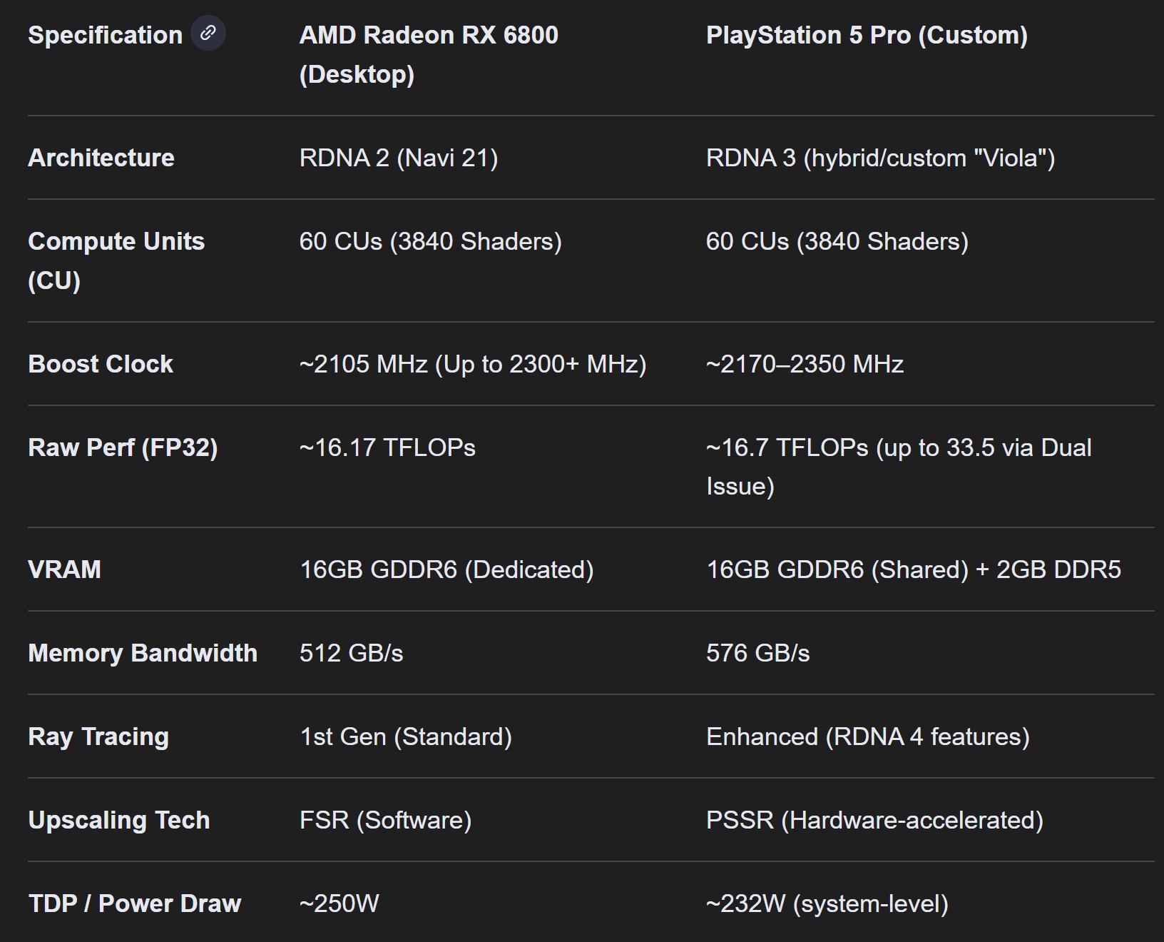
Task: Select the "PlayStation 5 Pro (Custom)" header
Action: point(867,35)
